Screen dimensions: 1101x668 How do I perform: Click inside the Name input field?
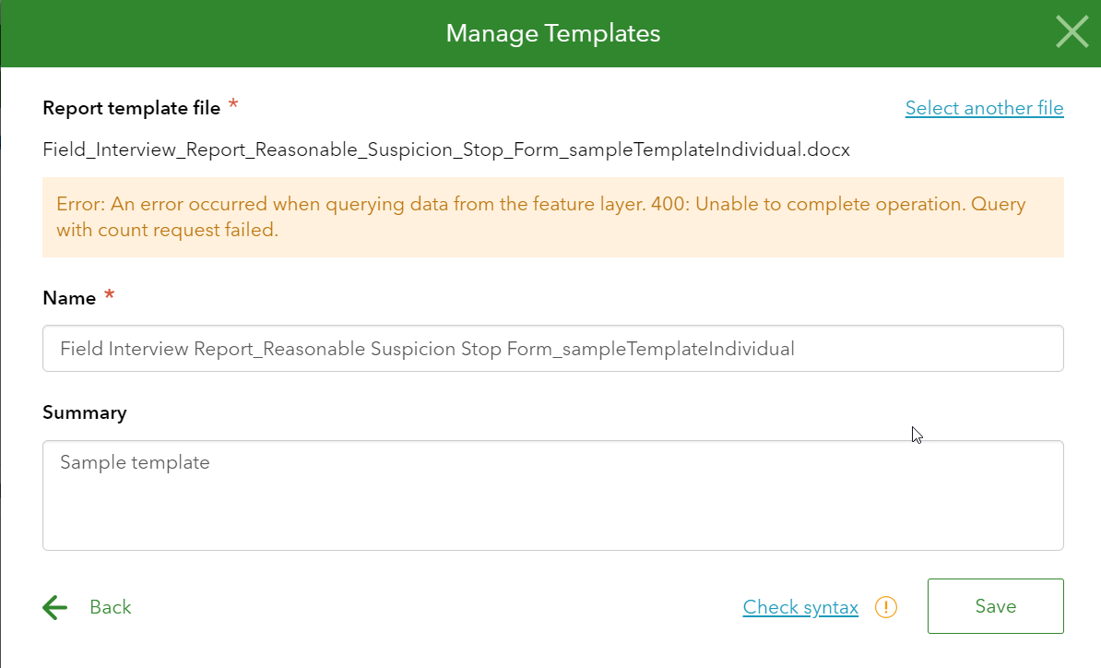click(x=551, y=348)
